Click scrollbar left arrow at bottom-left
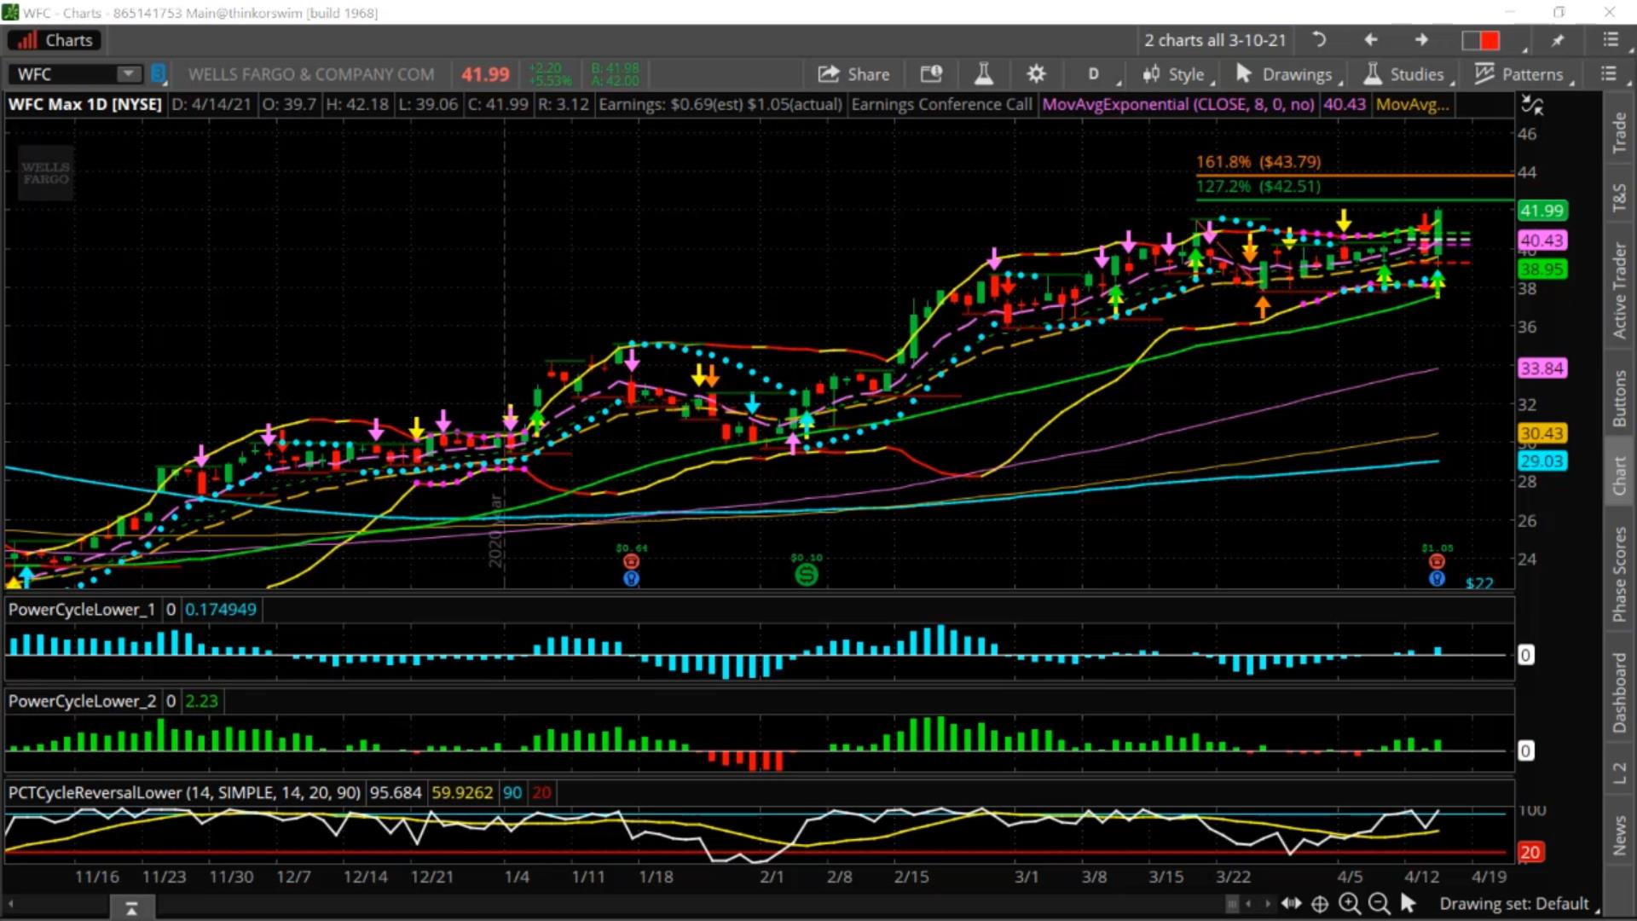The image size is (1637, 921). (x=11, y=903)
